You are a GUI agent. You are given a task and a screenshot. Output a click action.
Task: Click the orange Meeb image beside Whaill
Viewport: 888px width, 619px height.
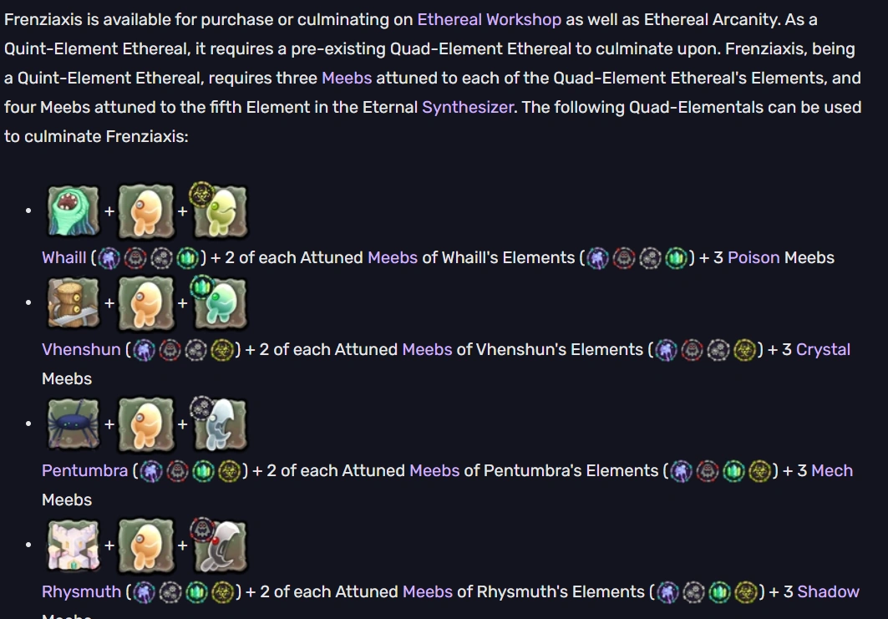point(146,211)
